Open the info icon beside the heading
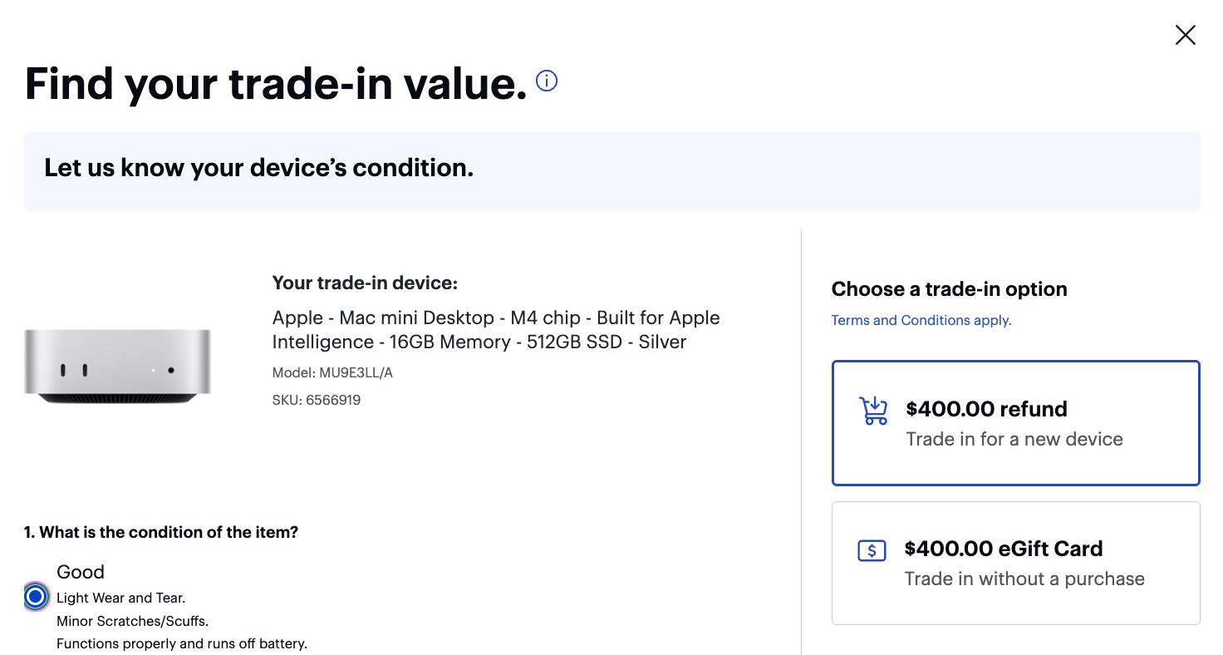1223x655 pixels. click(x=547, y=81)
